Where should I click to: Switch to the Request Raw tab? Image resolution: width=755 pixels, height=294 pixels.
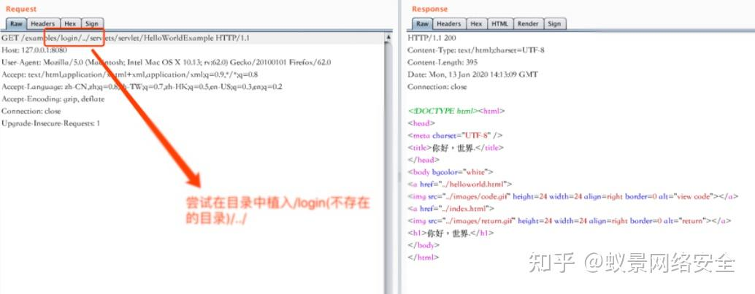point(15,23)
